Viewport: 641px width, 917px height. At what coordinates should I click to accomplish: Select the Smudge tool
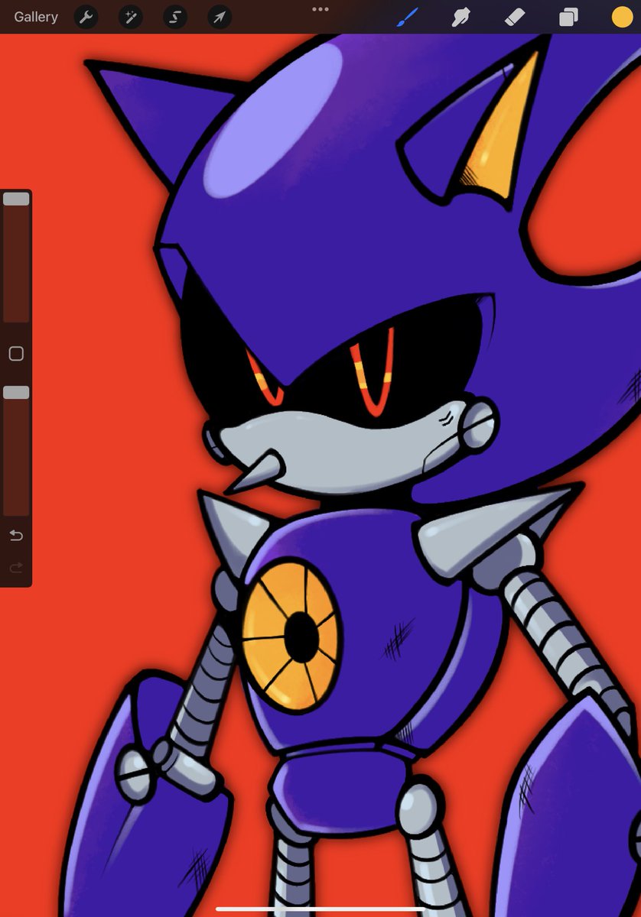click(460, 17)
